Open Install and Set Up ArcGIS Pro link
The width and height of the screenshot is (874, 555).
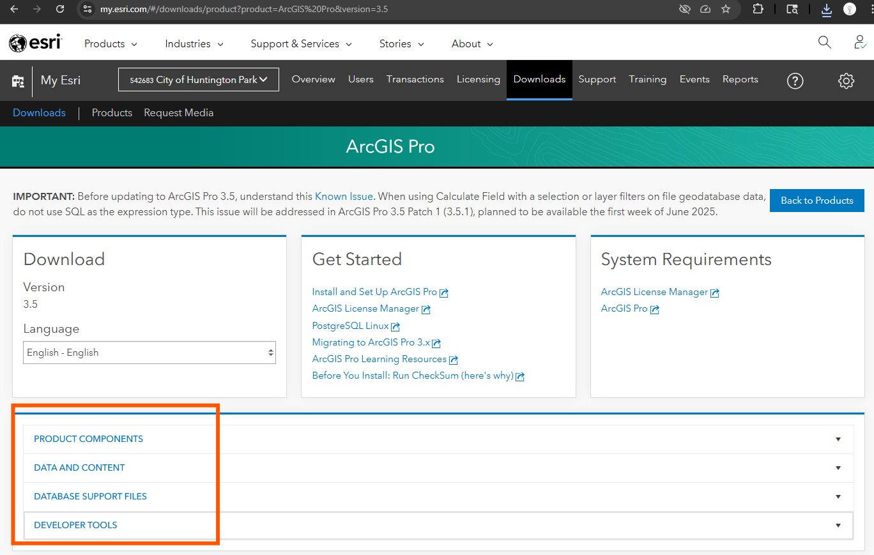(x=374, y=292)
